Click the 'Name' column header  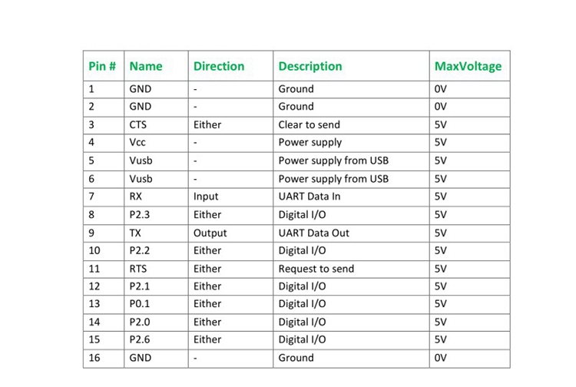pos(146,66)
